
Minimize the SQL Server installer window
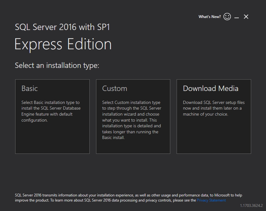click(237, 17)
